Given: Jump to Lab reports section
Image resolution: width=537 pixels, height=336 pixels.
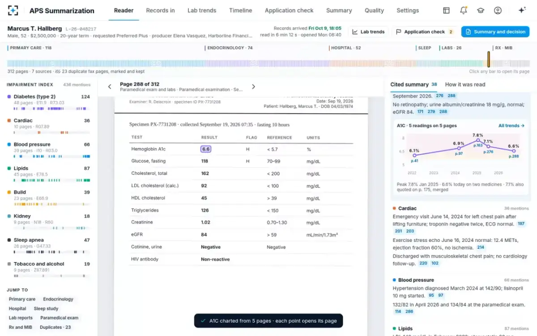Looking at the screenshot, I should click(x=21, y=318).
